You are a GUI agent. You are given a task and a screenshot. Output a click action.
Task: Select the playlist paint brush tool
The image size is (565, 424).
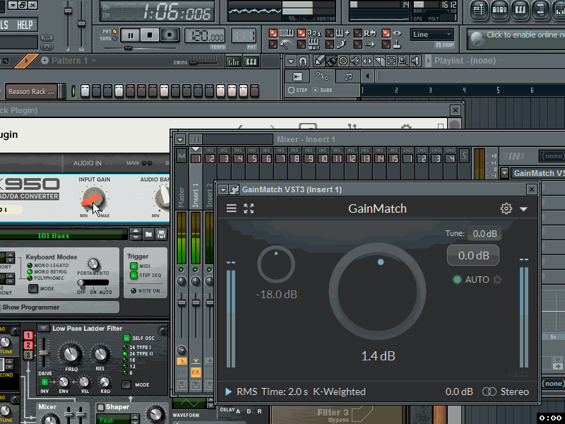pos(331,61)
